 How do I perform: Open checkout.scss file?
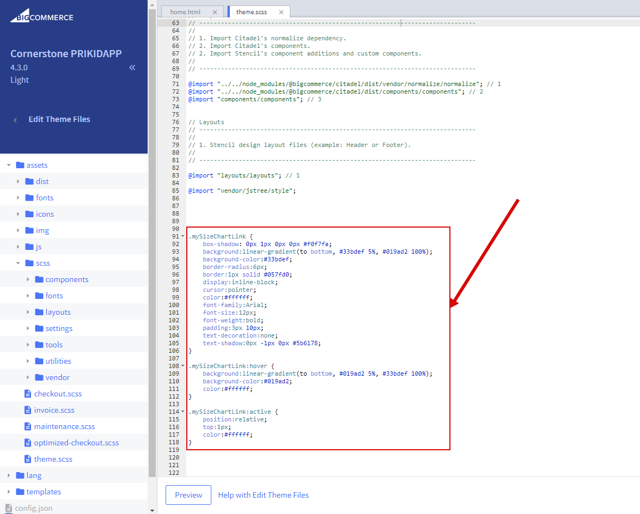point(58,394)
